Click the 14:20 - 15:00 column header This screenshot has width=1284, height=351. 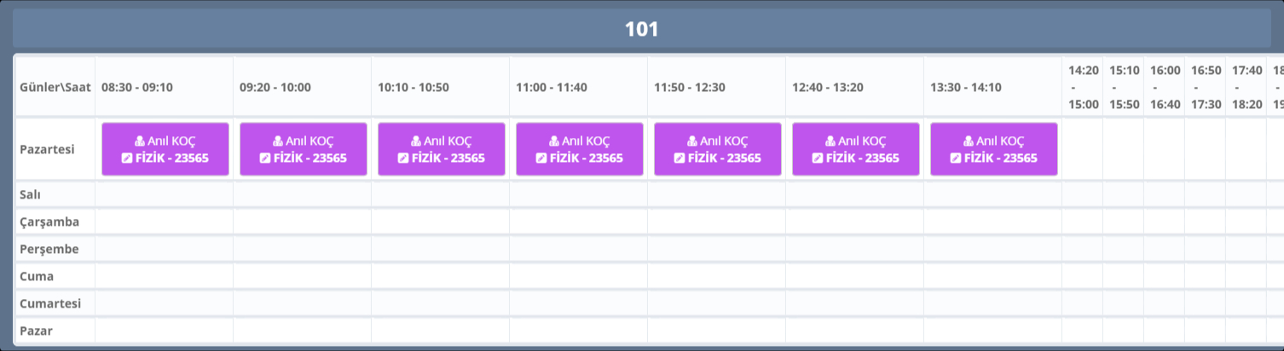(x=1083, y=87)
